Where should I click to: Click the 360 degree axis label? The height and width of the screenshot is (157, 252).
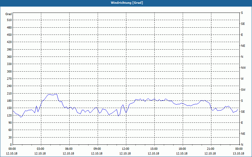coord(9,57)
